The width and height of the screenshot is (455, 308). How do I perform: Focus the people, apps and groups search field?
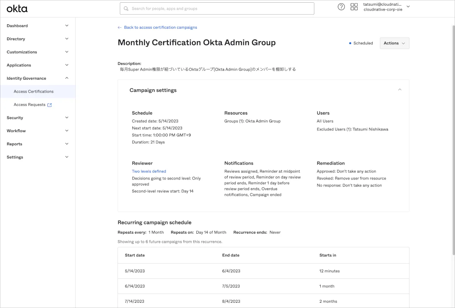point(220,9)
